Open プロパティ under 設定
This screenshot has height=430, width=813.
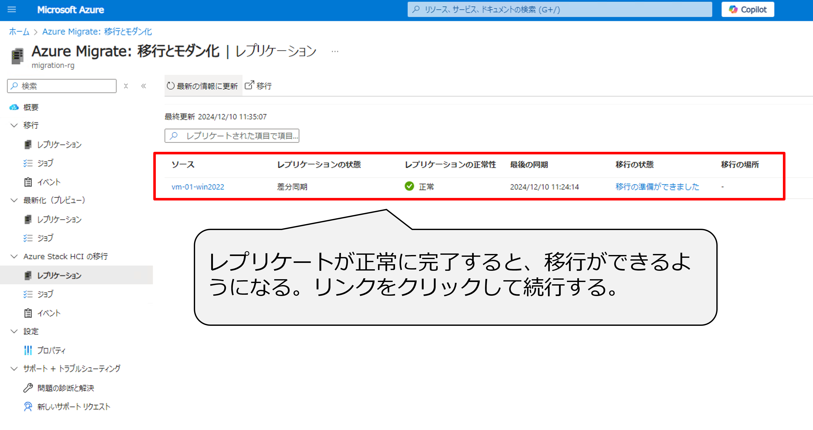[51, 350]
